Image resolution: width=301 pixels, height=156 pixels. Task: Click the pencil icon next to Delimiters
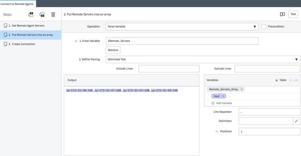point(296,121)
